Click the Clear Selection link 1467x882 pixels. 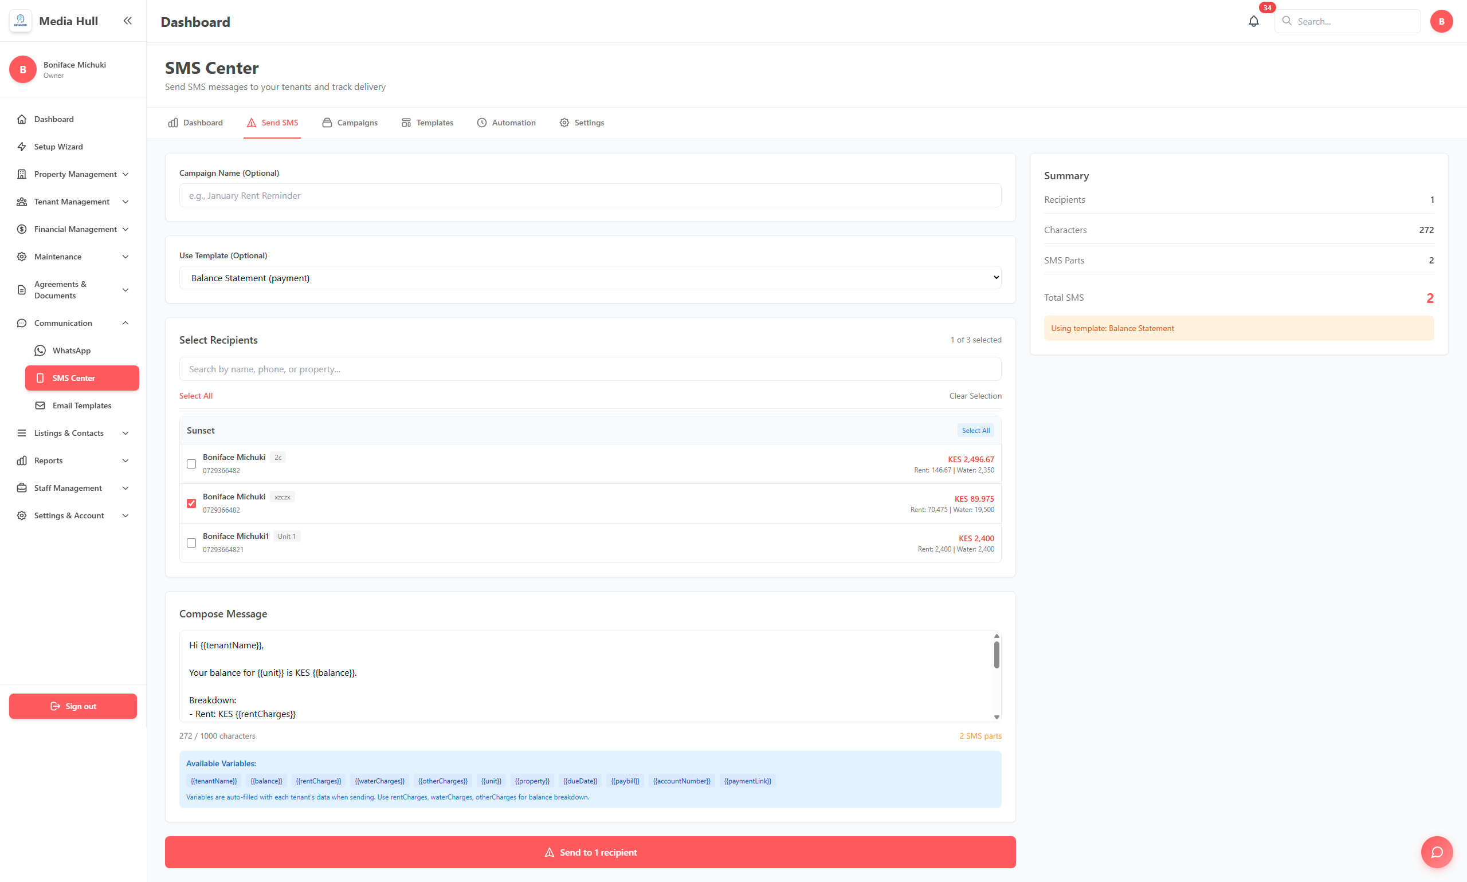point(975,396)
